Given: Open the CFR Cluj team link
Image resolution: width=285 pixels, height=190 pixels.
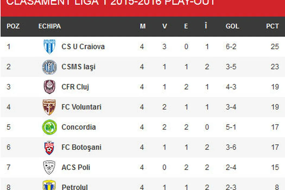Looking at the screenshot, I should click(x=75, y=87).
